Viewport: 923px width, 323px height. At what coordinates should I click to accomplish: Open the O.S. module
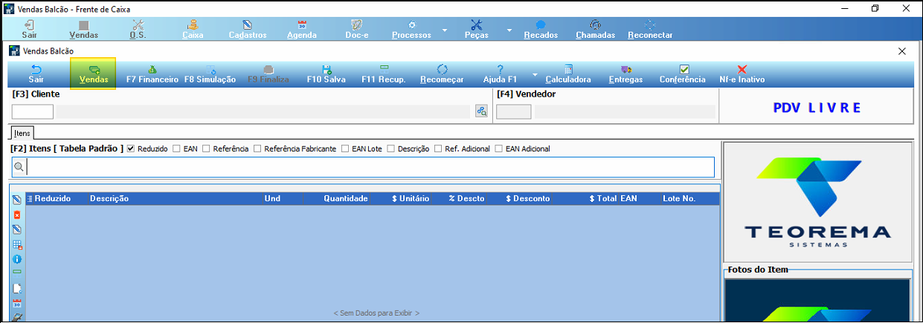[x=138, y=29]
